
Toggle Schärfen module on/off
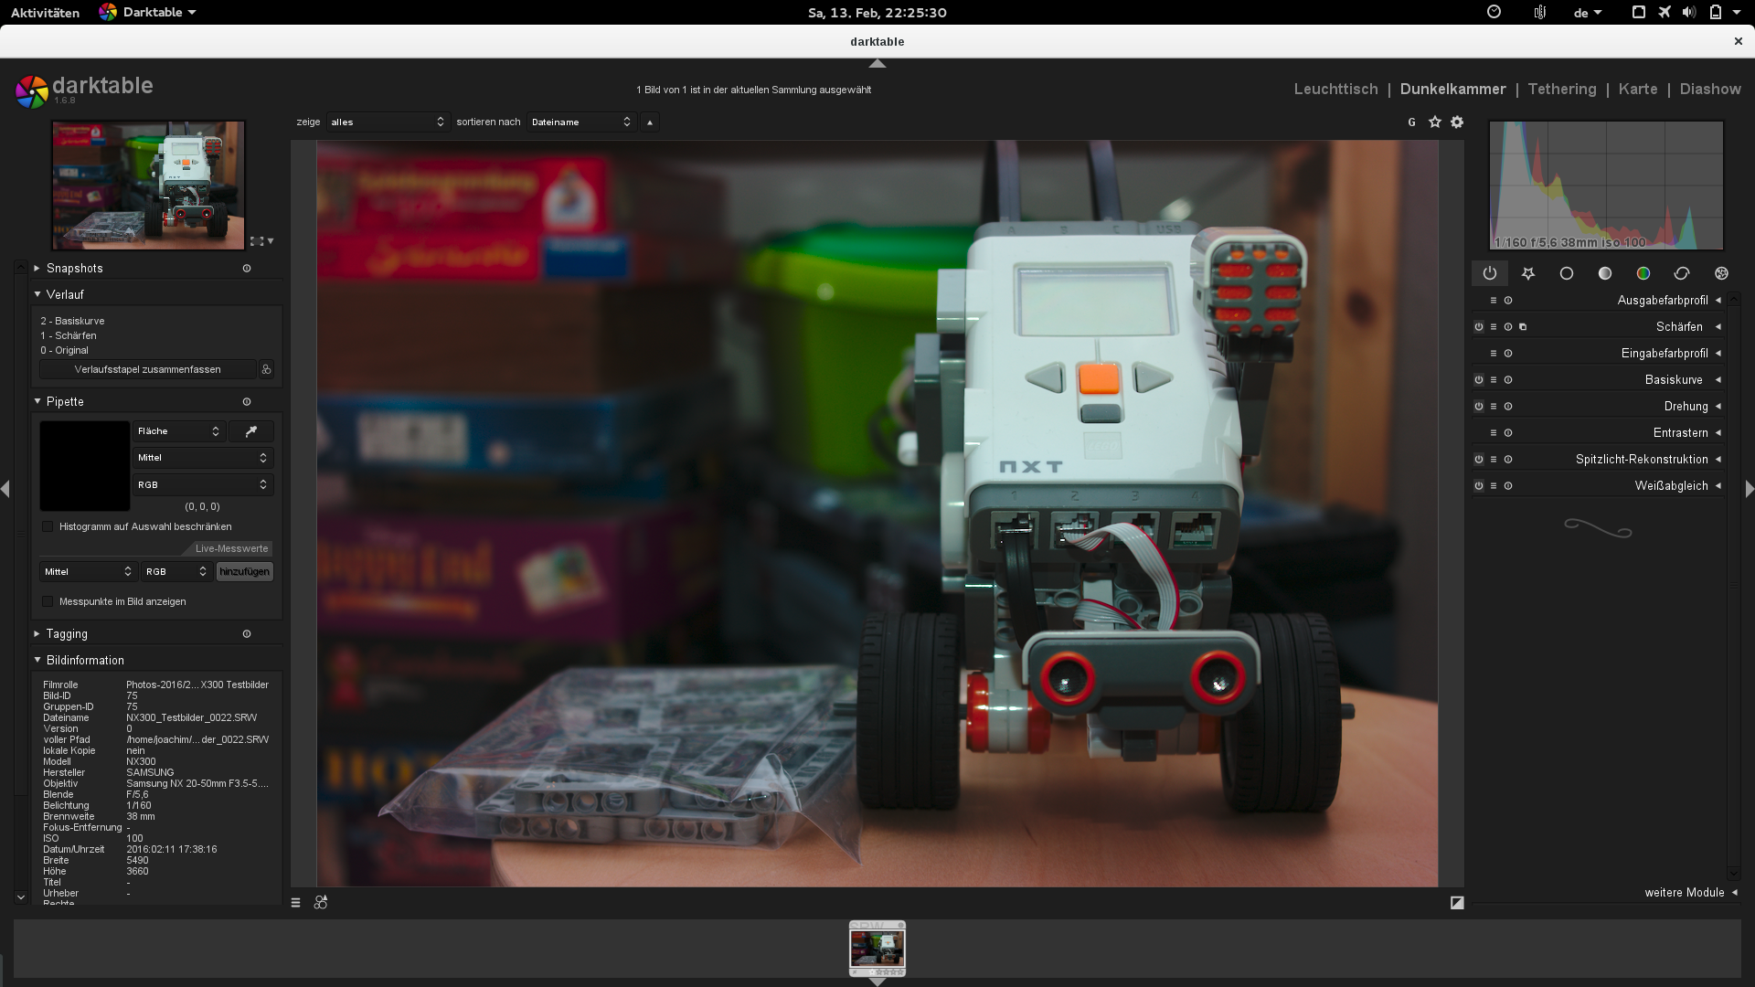[1479, 327]
